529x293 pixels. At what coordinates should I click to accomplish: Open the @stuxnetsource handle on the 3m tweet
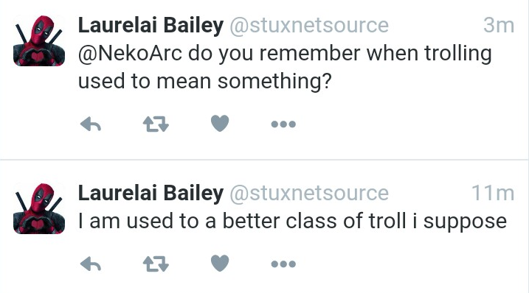click(x=309, y=26)
